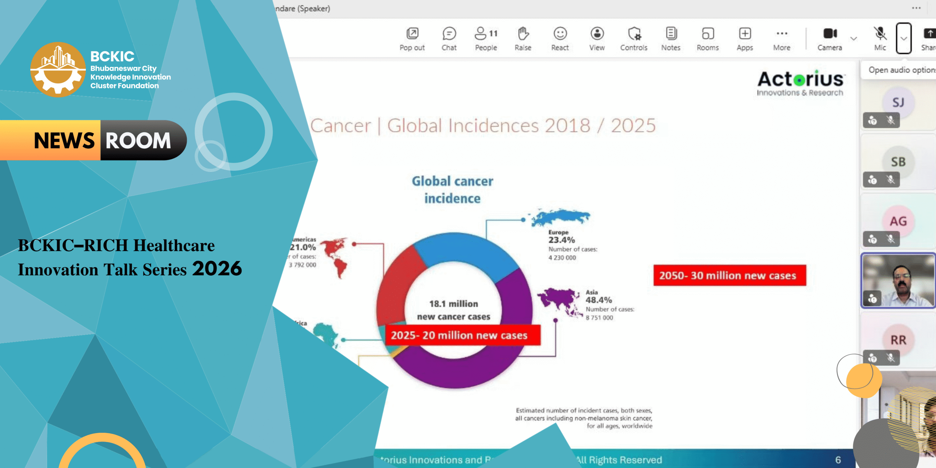Toggle the Mic mute state
The image size is (936, 468).
tap(880, 38)
